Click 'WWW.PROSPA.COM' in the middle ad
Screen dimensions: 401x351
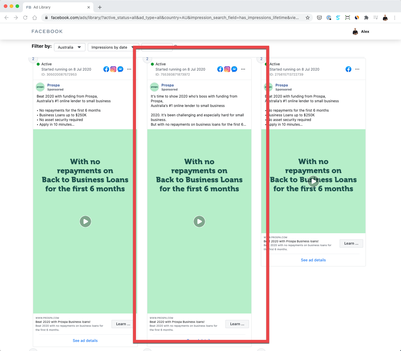point(161,318)
